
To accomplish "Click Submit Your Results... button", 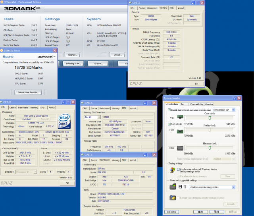I will (28, 93).
